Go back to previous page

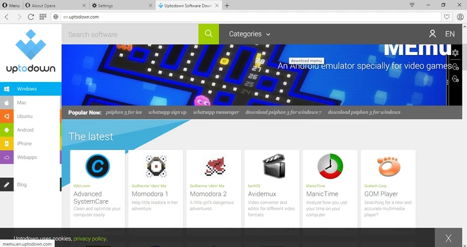pyautogui.click(x=7, y=17)
